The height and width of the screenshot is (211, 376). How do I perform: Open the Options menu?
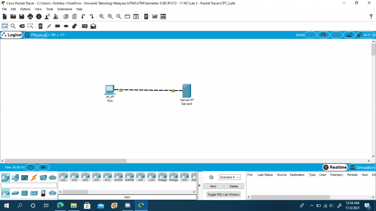tap(25, 9)
